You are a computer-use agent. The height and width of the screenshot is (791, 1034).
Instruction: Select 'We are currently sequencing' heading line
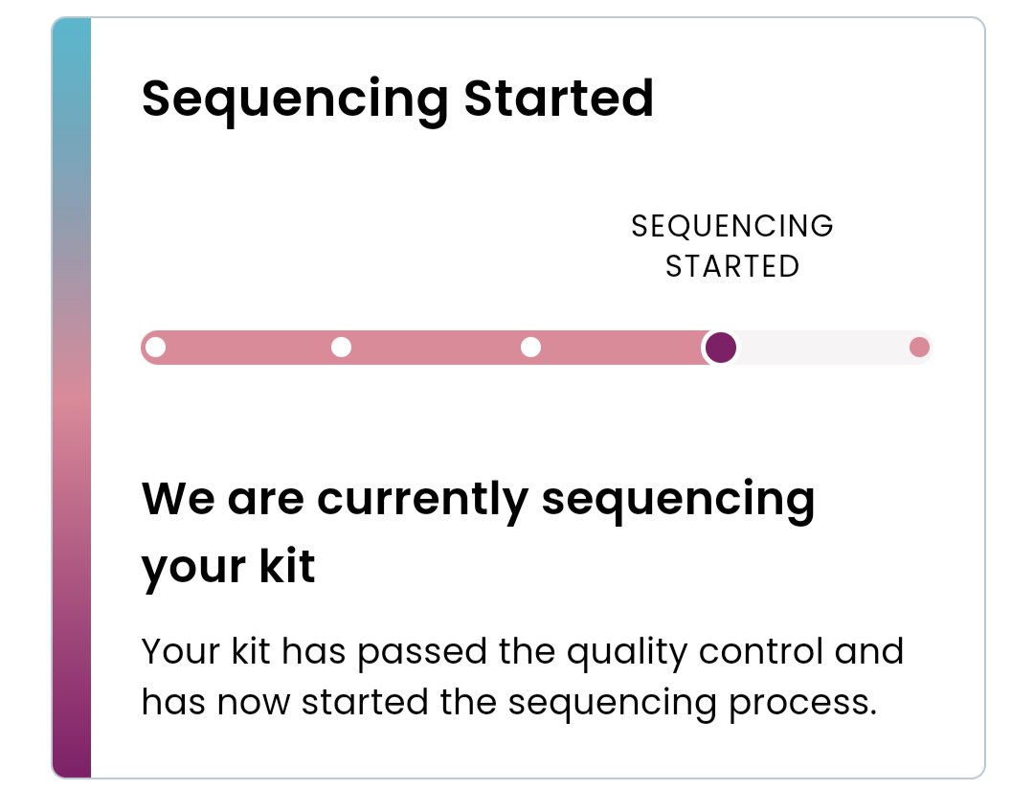[478, 499]
